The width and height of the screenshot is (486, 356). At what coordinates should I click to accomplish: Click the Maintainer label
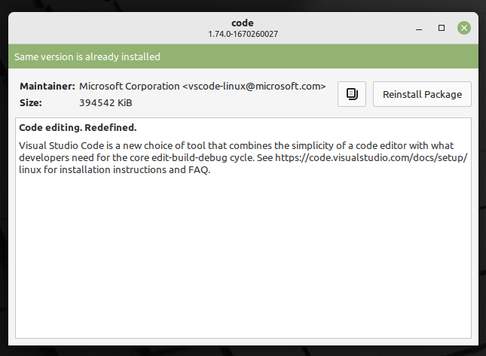coord(47,86)
